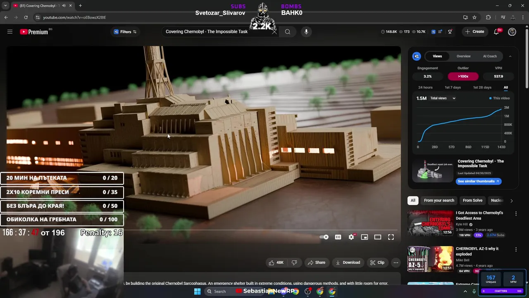Viewport: 529px width, 298px height.
Task: Switch to theater mode
Action: click(x=378, y=237)
